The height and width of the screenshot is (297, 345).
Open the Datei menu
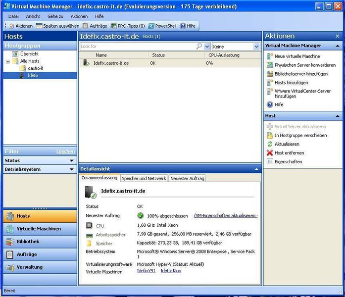pos(13,16)
